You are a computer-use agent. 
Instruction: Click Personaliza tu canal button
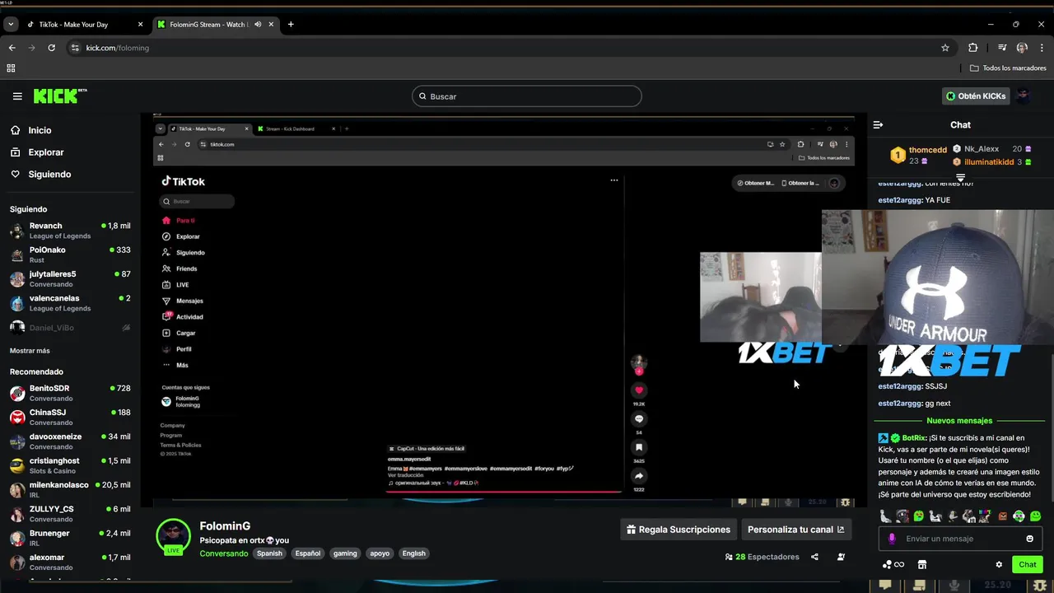click(795, 530)
